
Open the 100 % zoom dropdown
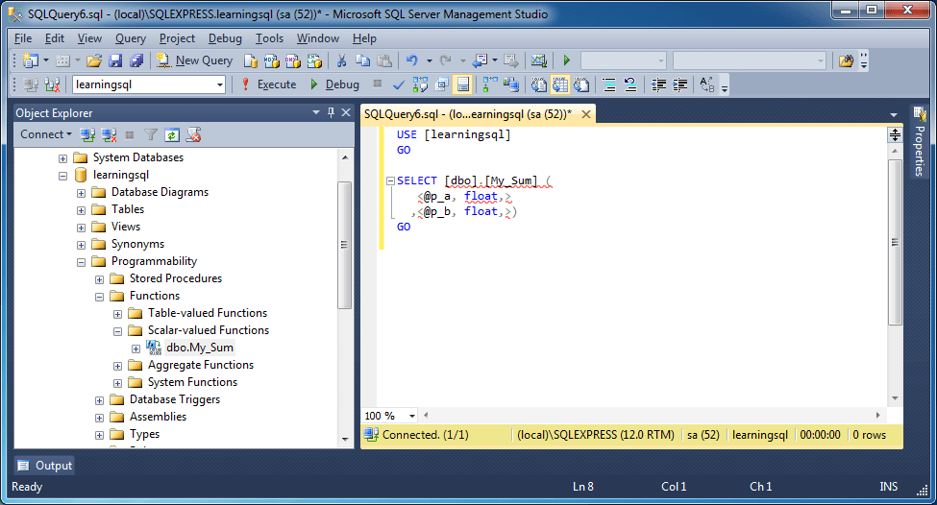[x=411, y=416]
